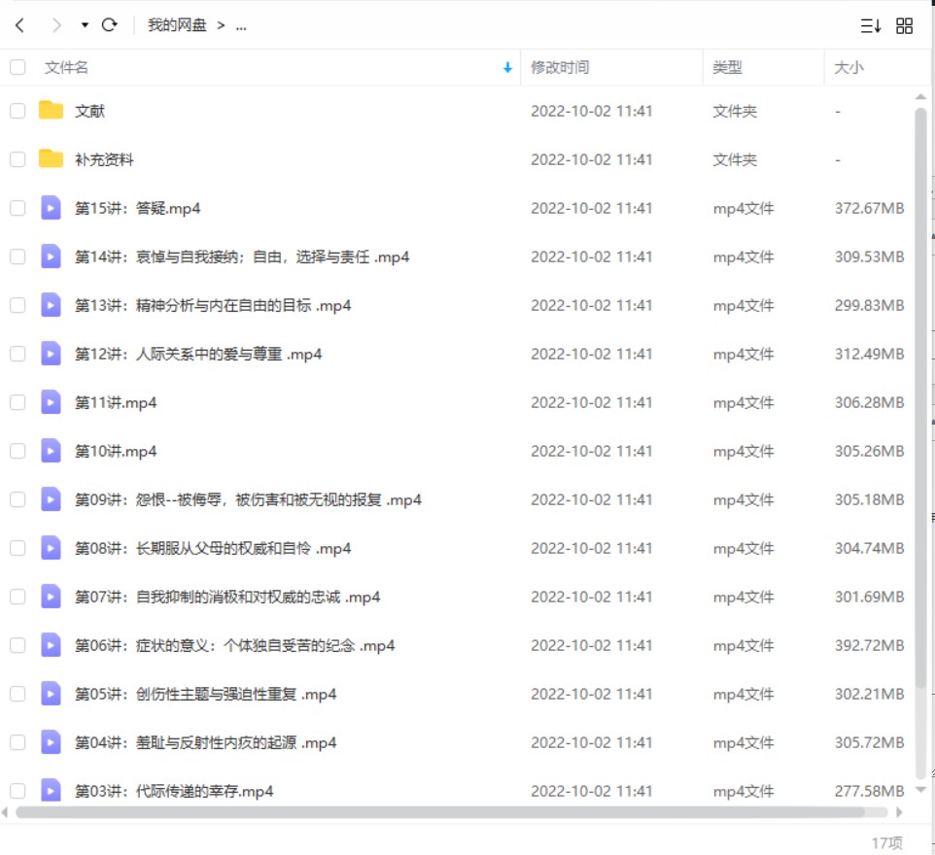Check the box for 第10讲.mp4
This screenshot has width=935, height=855.
click(x=17, y=451)
